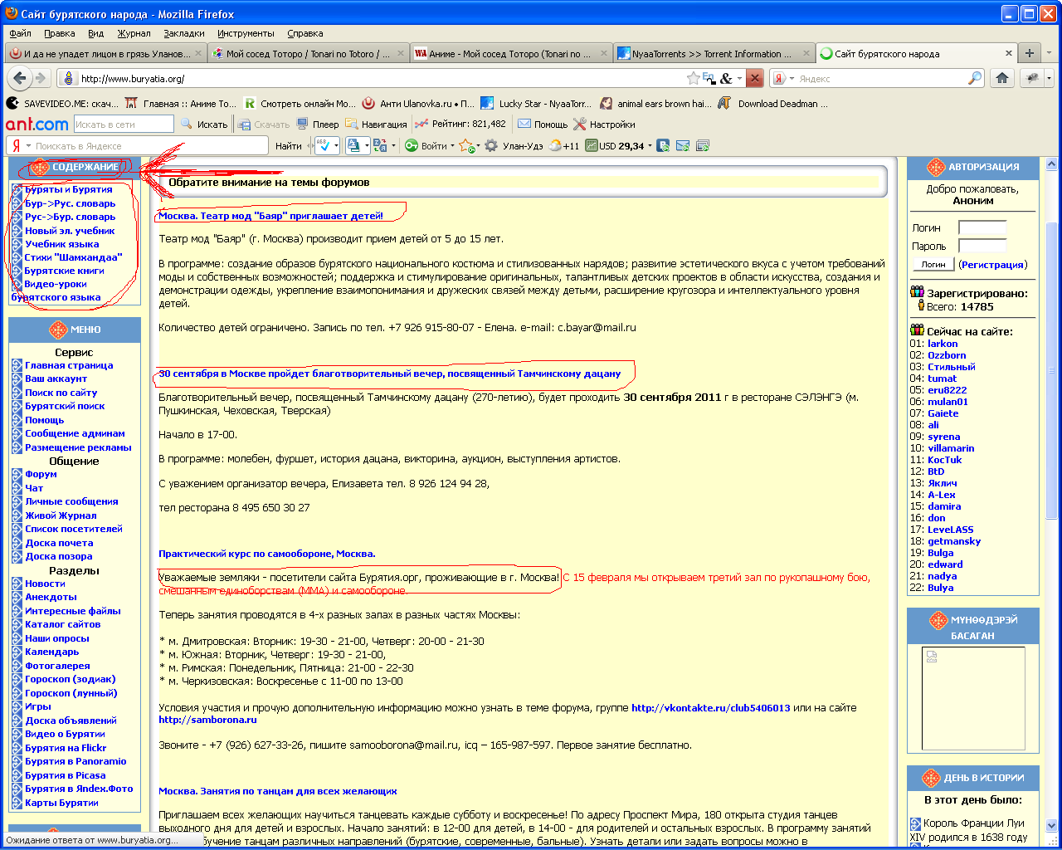The image size is (1062, 850).
Task: Open Настройки on the ant.com toolbar
Action: tap(604, 125)
